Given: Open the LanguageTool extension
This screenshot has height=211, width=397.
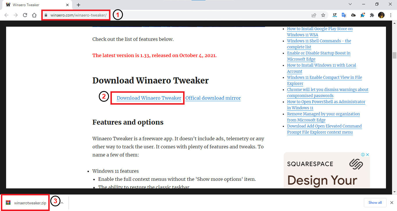Looking at the screenshot, I should (335, 15).
